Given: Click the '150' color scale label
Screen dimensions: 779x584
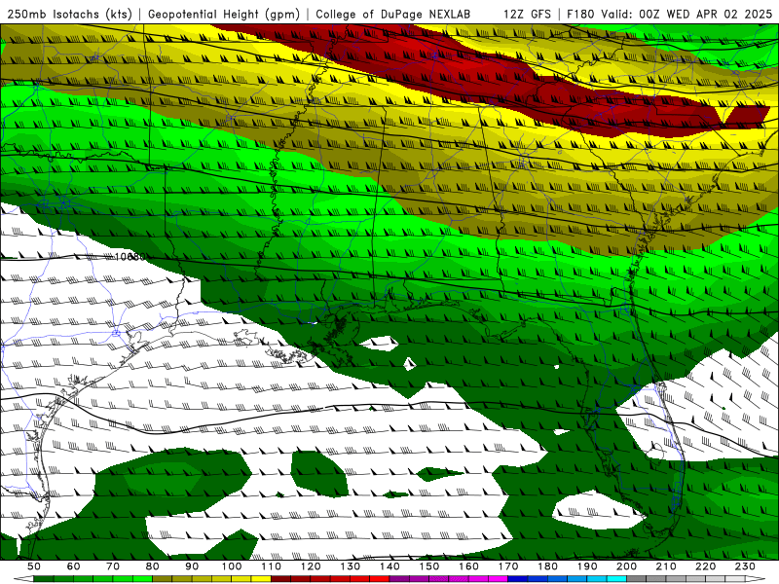Looking at the screenshot, I should (x=429, y=566).
